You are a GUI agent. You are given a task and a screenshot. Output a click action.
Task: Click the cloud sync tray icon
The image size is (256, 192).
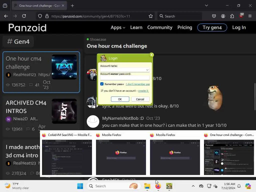point(201,186)
